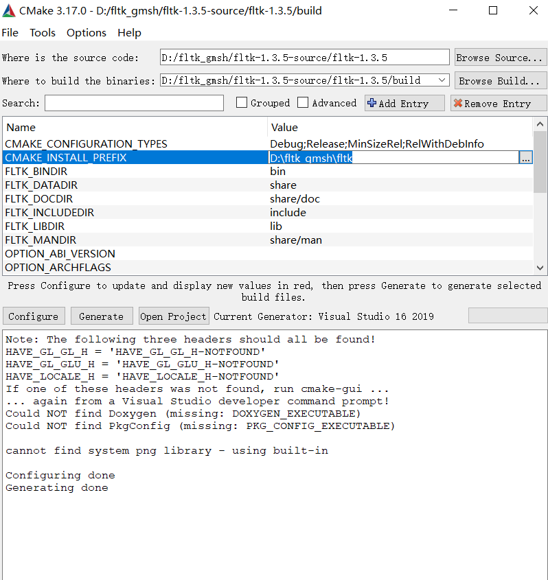
Task: Click the value 'Debug;Release;MinSizeRel;RelWithDebInfo'
Action: tap(377, 144)
